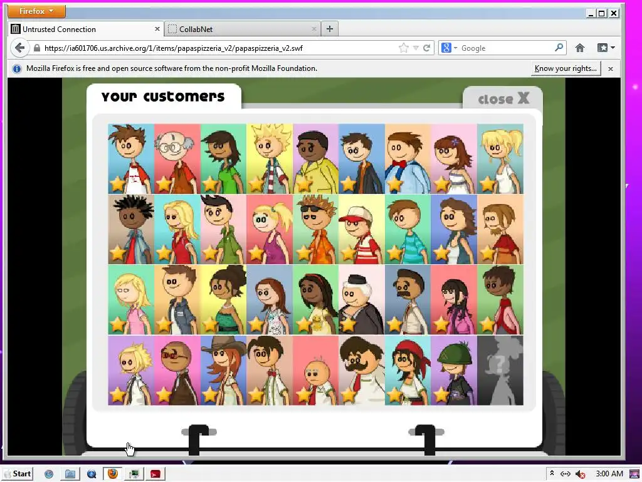
Task: Click the Firefox taskbar icon
Action: pyautogui.click(x=113, y=474)
